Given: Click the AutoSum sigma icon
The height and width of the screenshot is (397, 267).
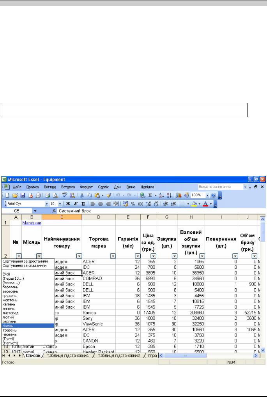Looking at the screenshot, I should coord(150,195).
